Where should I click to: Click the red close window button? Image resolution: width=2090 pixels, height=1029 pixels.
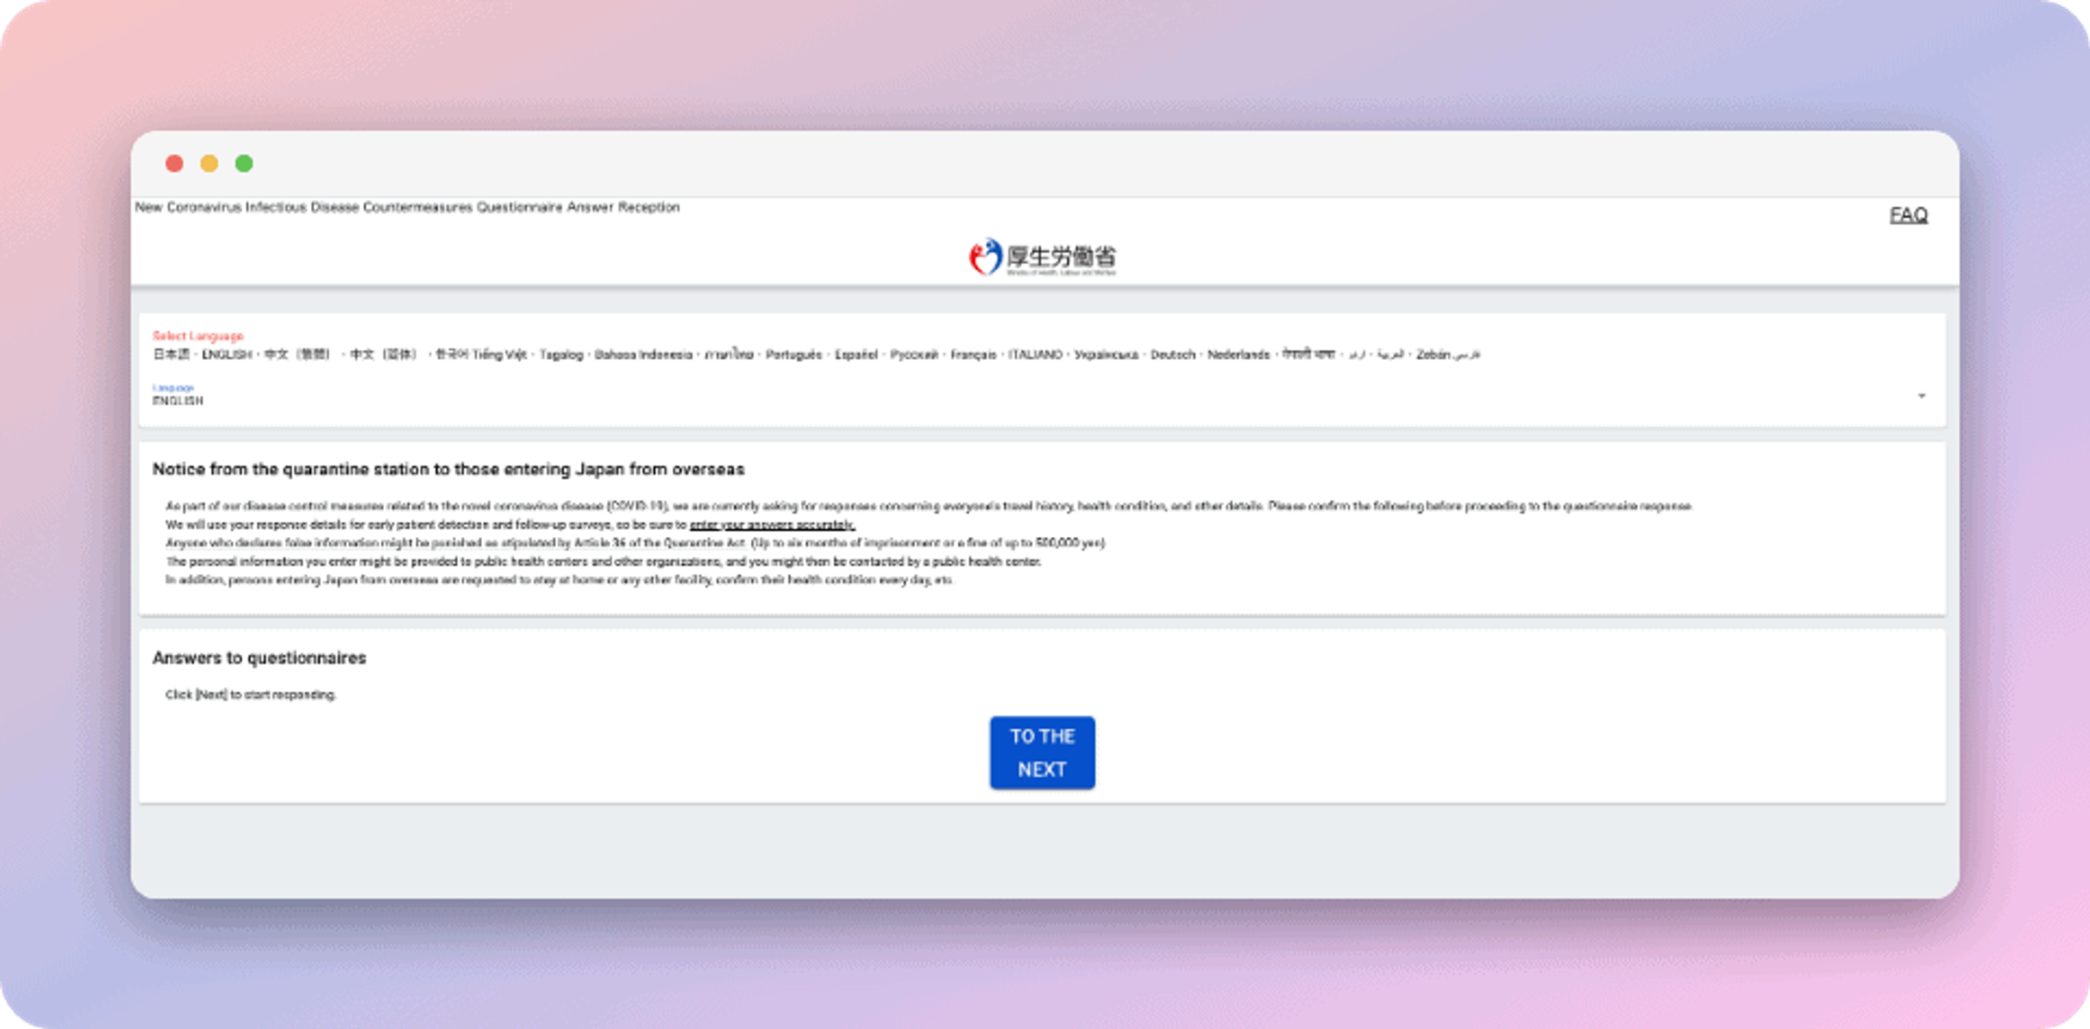[x=174, y=164]
